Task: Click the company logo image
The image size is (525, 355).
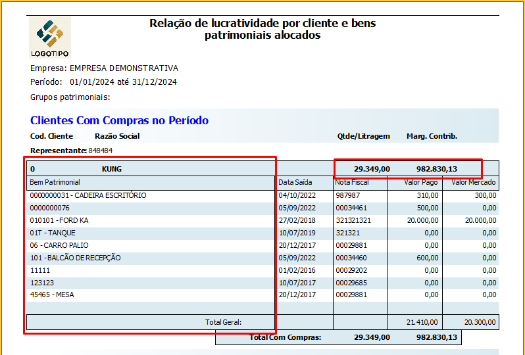Action: tap(49, 37)
